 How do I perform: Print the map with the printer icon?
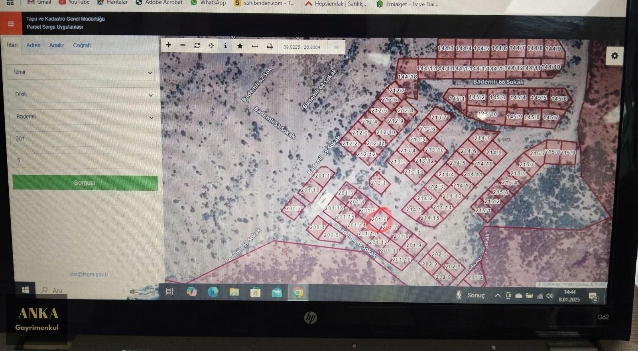pos(270,46)
